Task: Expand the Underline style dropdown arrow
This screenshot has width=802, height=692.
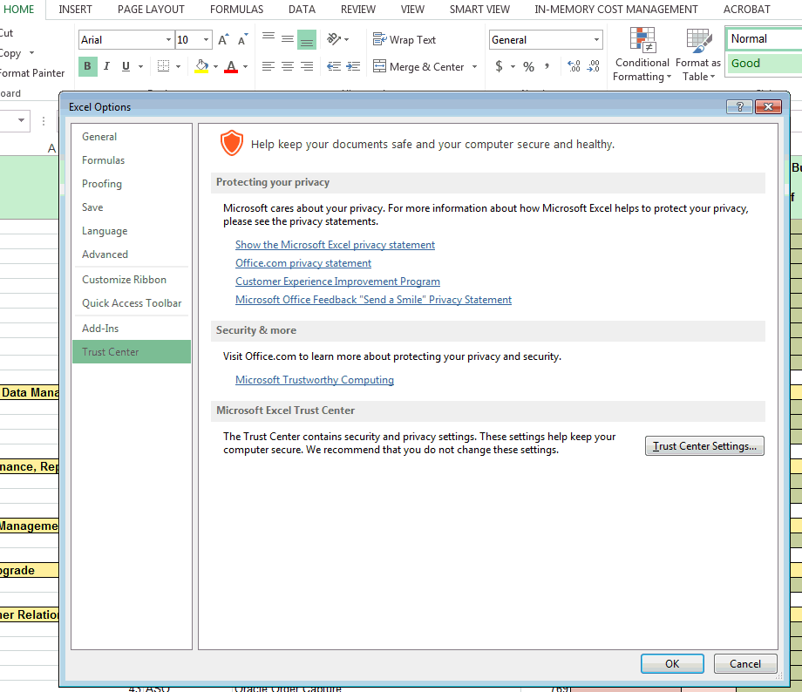Action: 140,66
